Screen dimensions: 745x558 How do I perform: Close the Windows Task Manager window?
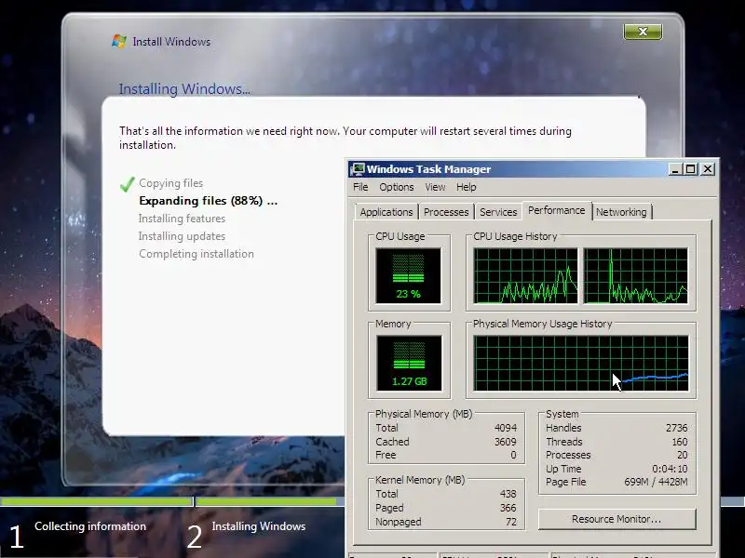pyautogui.click(x=708, y=169)
